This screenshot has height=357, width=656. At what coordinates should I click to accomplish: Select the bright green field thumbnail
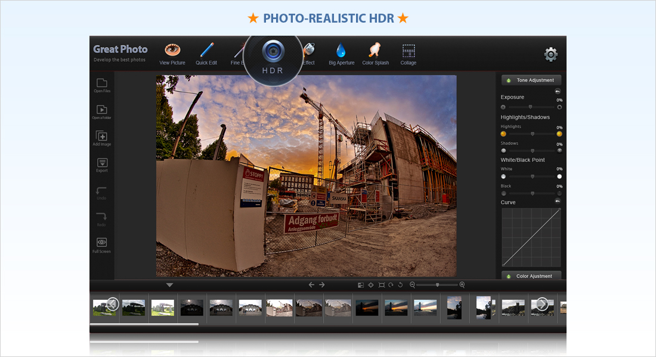[163, 308]
